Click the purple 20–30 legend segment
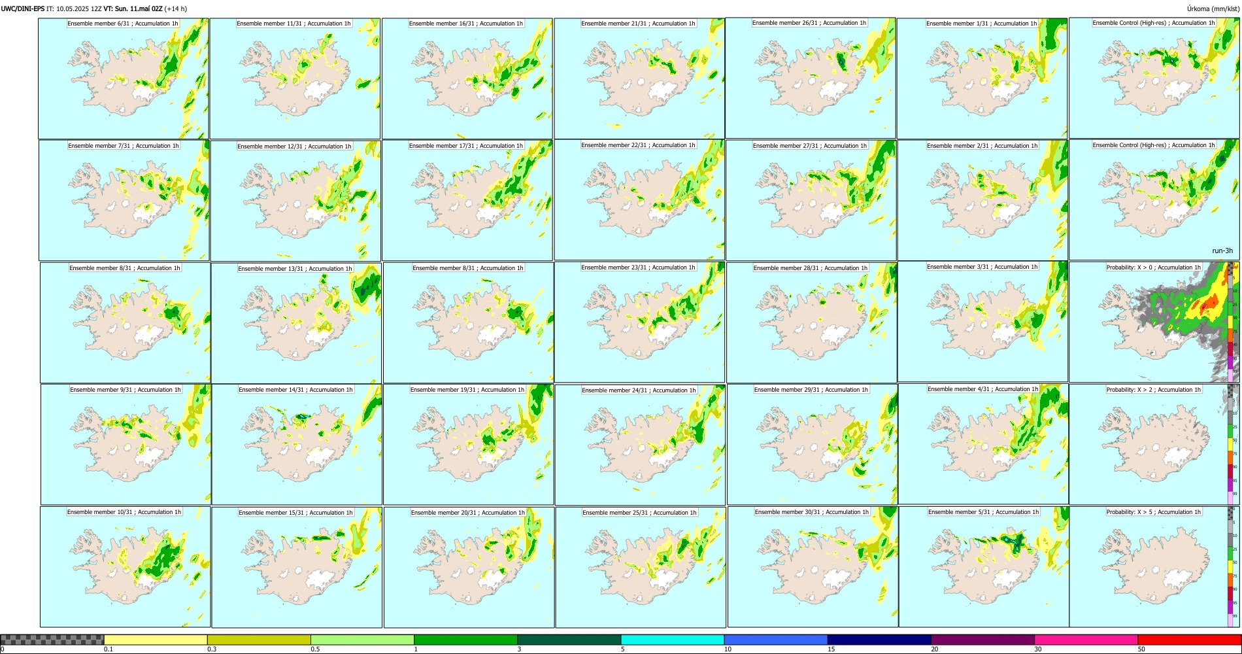The image size is (1242, 654). tap(982, 640)
